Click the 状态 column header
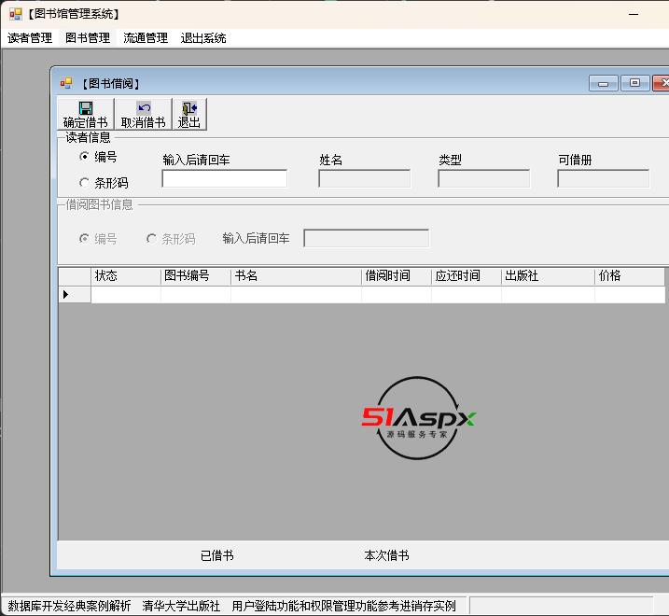This screenshot has width=669, height=616. (x=125, y=276)
